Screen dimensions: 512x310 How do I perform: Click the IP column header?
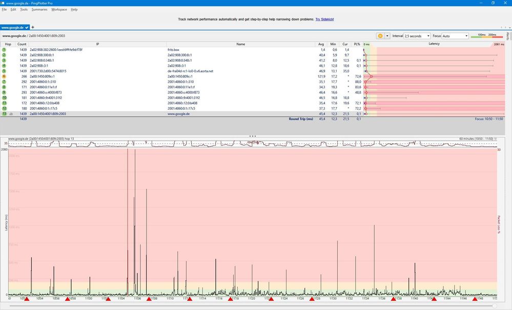(x=97, y=44)
